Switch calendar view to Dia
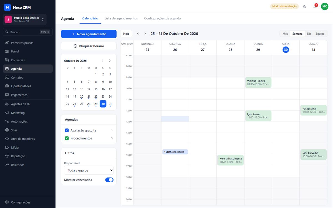The height and width of the screenshot is (208, 333). (x=309, y=34)
